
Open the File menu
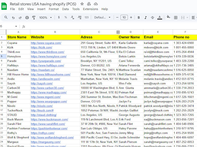coord(12,9)
